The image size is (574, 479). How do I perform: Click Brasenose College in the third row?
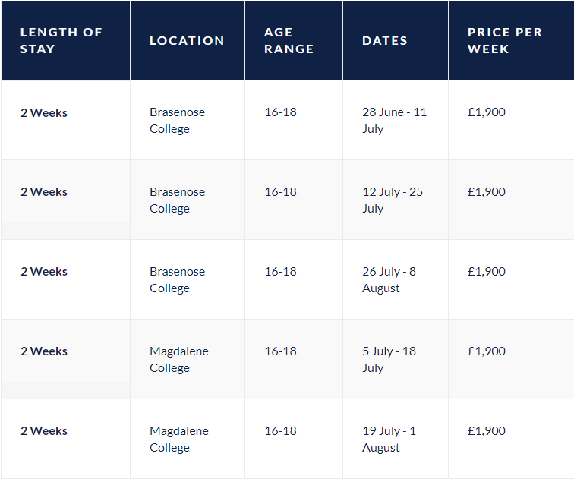178,280
